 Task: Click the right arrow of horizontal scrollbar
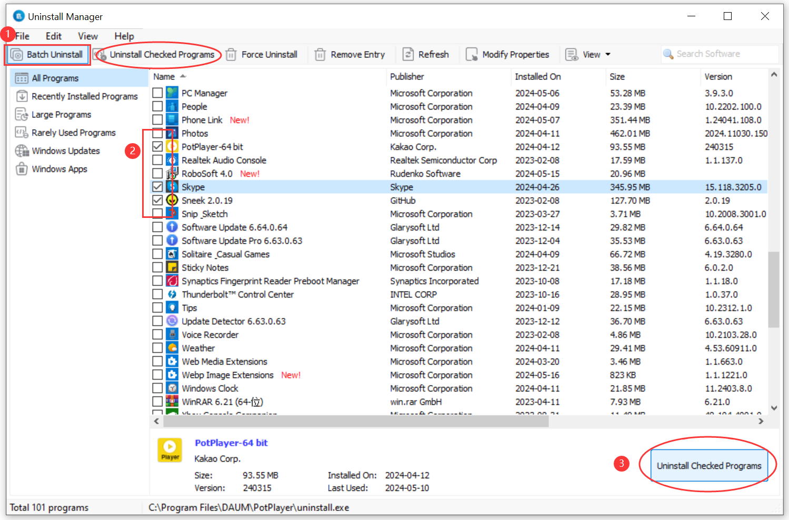pos(761,421)
